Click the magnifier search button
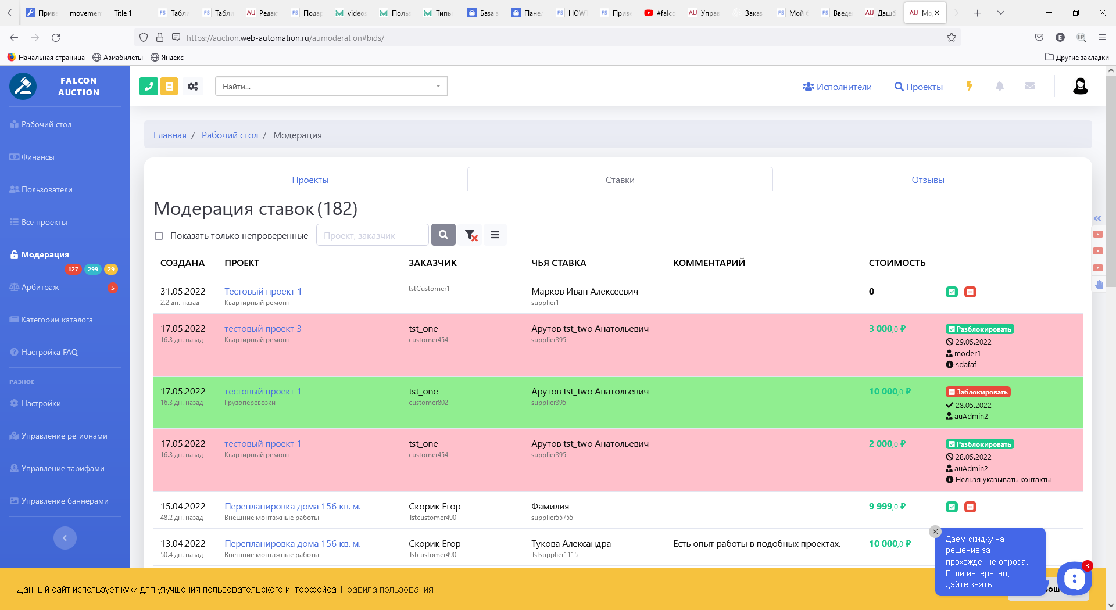Viewport: 1116px width, 610px height. pyautogui.click(x=443, y=235)
